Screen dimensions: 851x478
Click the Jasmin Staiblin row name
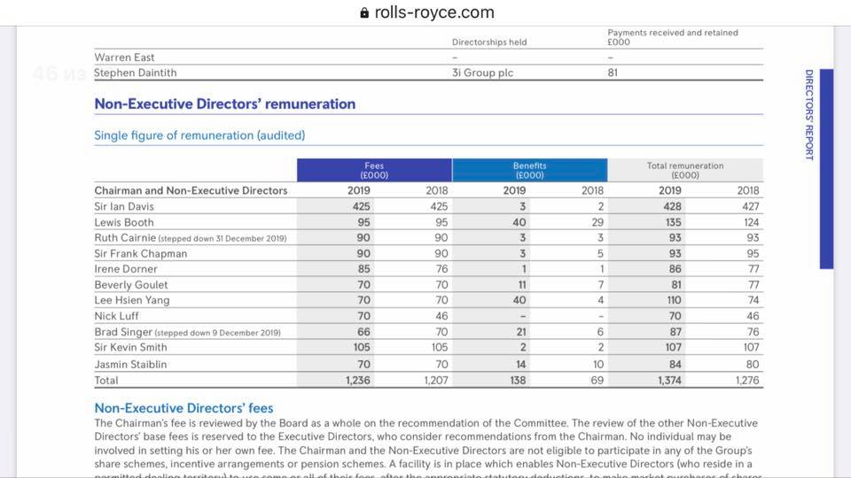130,364
